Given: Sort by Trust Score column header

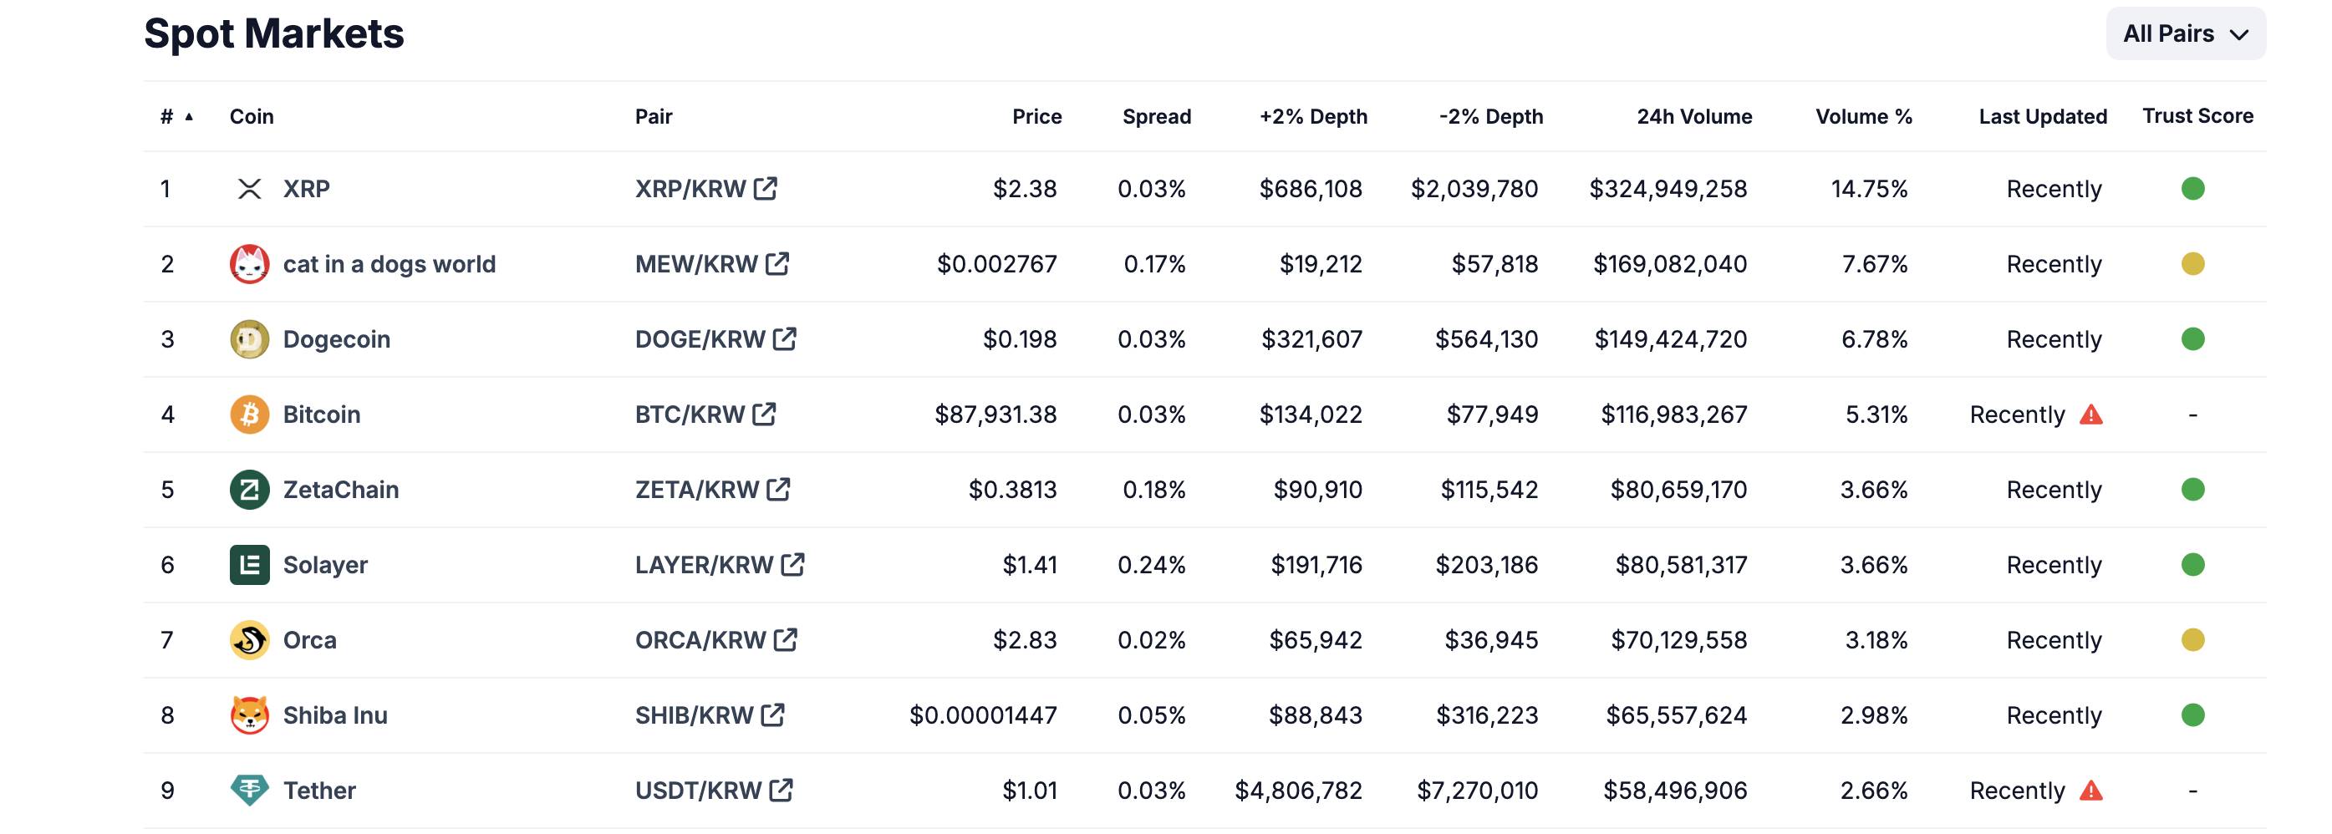Looking at the screenshot, I should pyautogui.click(x=2197, y=116).
